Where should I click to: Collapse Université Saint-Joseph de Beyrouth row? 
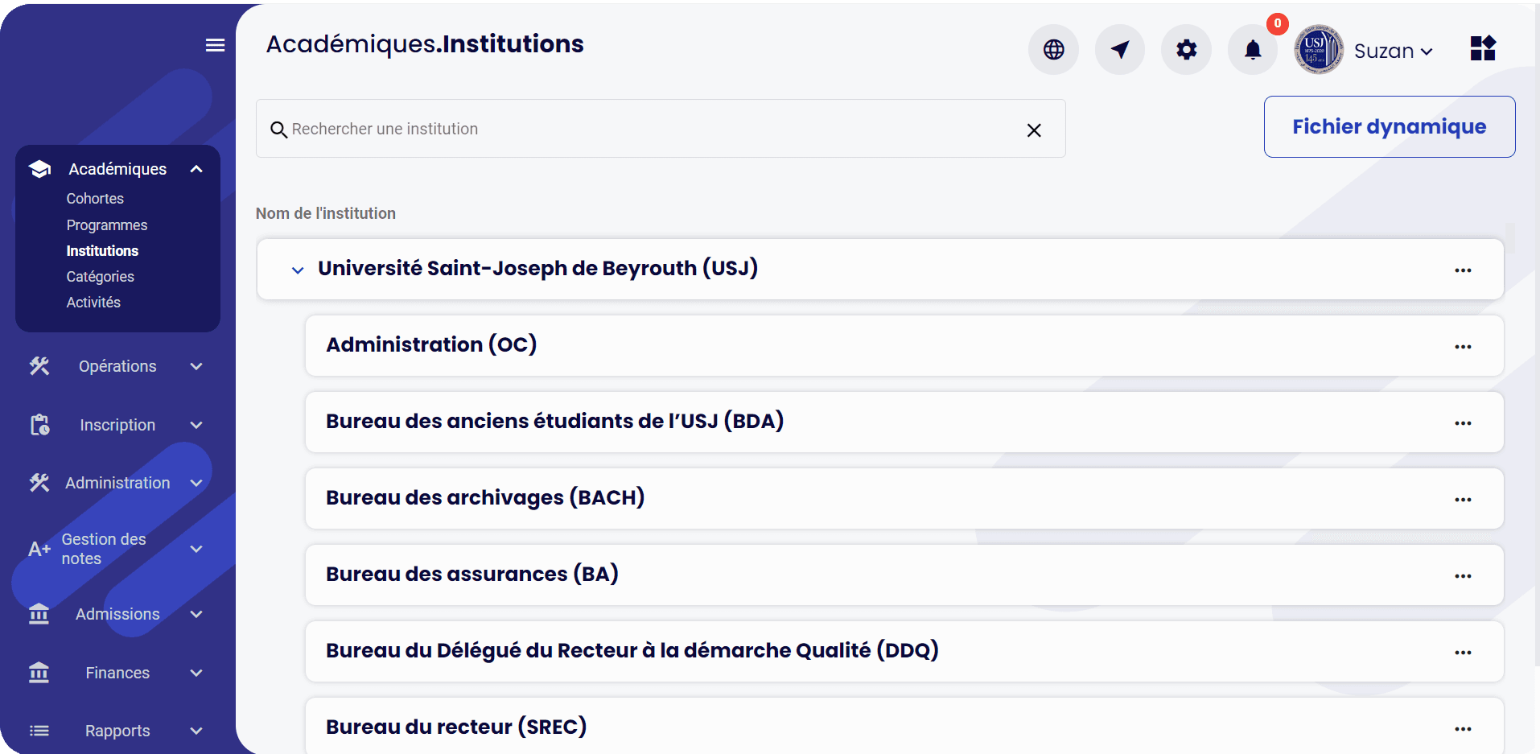[x=298, y=270]
